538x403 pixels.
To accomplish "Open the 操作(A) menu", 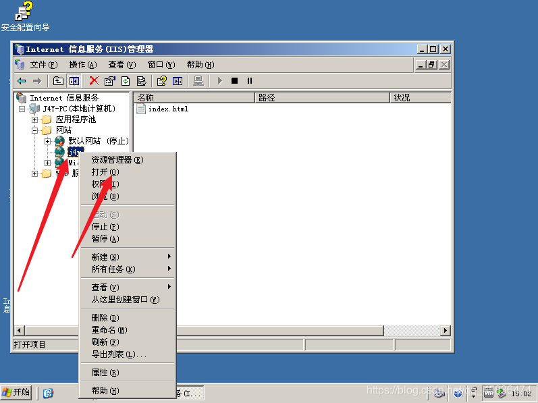I will click(83, 65).
